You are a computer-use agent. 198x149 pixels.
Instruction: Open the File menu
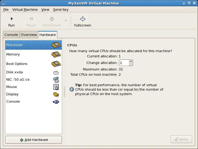(x=6, y=10)
